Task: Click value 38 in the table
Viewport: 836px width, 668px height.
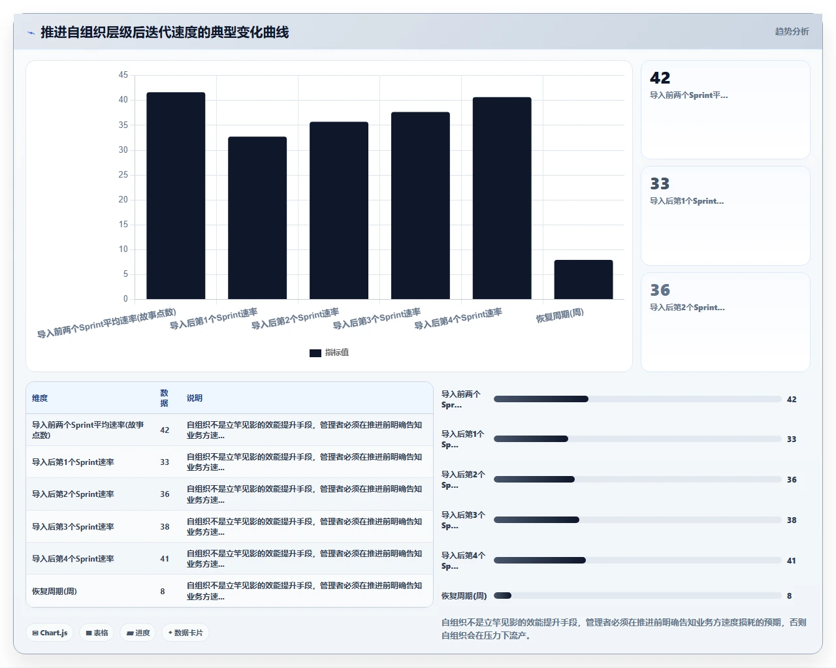Action: tap(165, 526)
